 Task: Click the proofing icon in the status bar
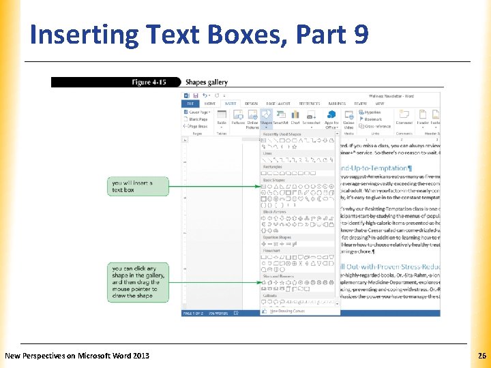[x=236, y=313]
